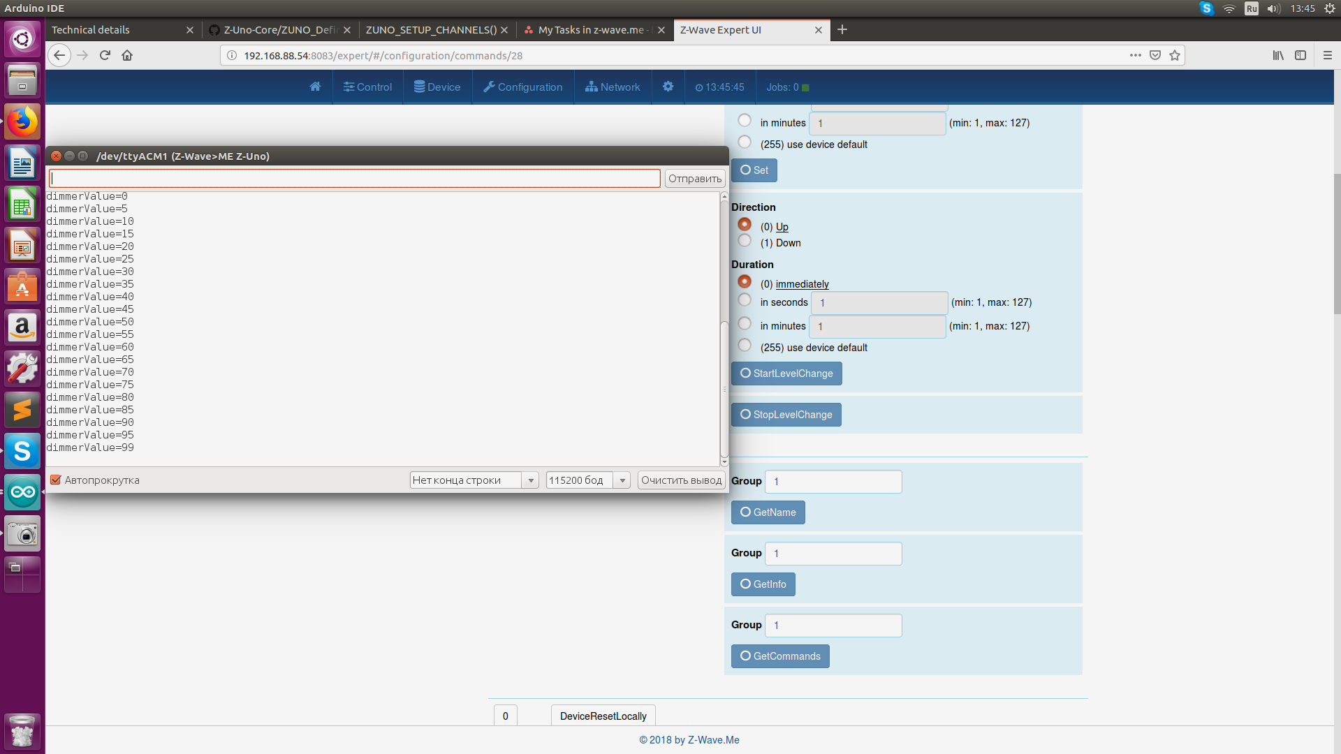The height and width of the screenshot is (754, 1341).
Task: Open Skype from the dock
Action: (x=22, y=452)
